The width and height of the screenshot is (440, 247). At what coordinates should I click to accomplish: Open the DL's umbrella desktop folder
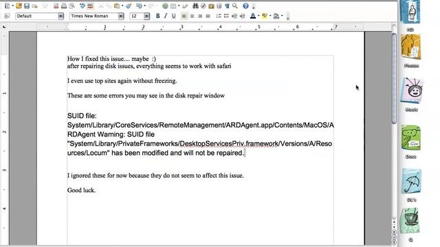tap(411, 181)
